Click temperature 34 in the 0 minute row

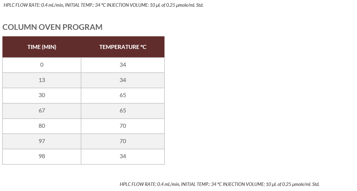pos(123,65)
